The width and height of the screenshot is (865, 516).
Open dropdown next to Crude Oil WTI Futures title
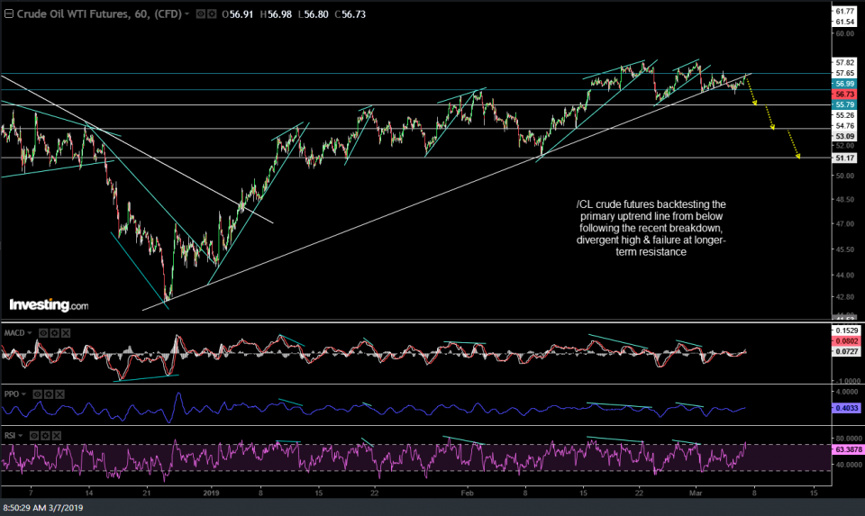point(187,14)
